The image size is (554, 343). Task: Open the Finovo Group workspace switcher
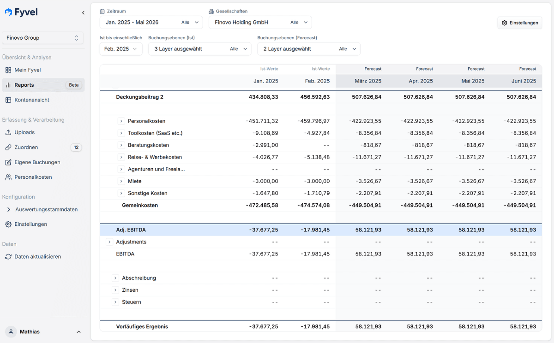(43, 38)
